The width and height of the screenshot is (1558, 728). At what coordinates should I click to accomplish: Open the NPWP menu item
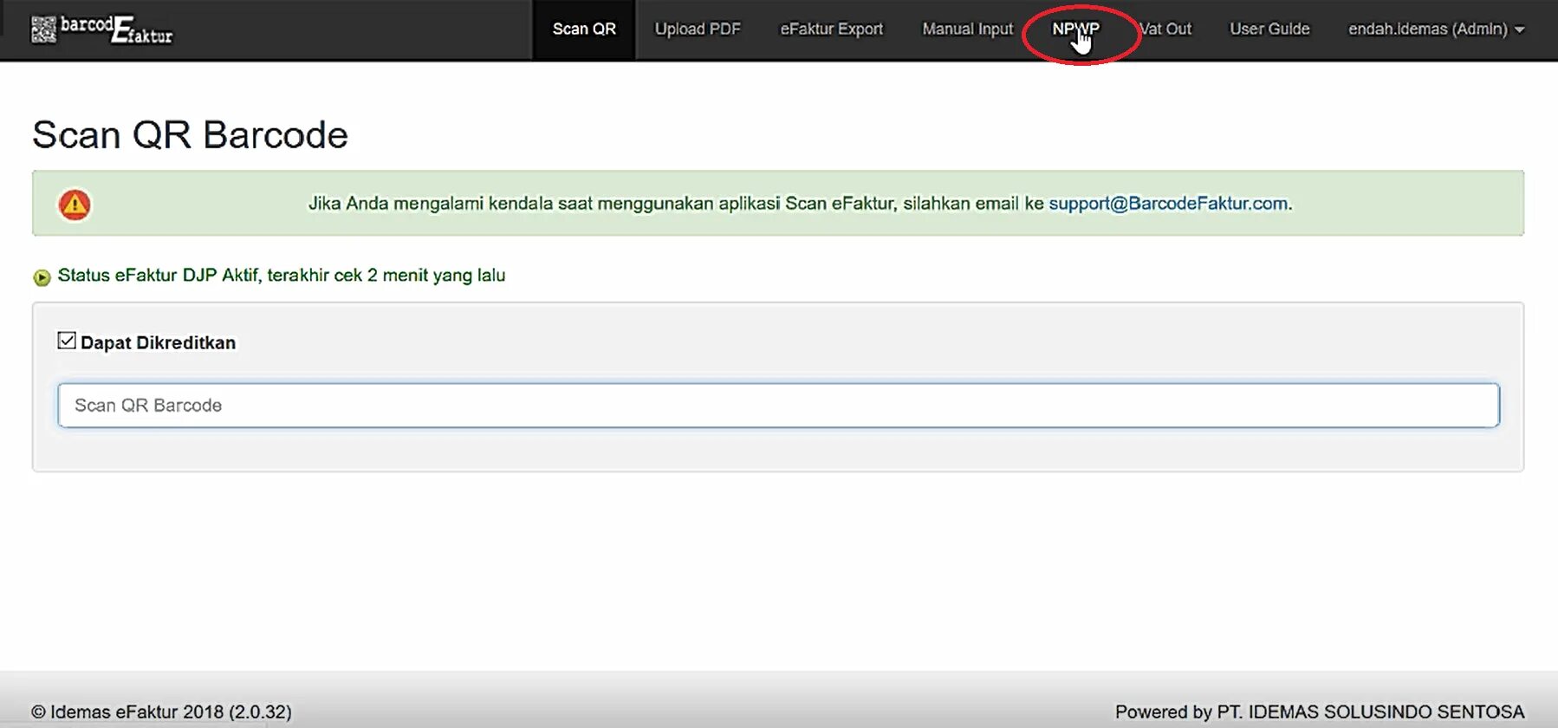[1075, 29]
